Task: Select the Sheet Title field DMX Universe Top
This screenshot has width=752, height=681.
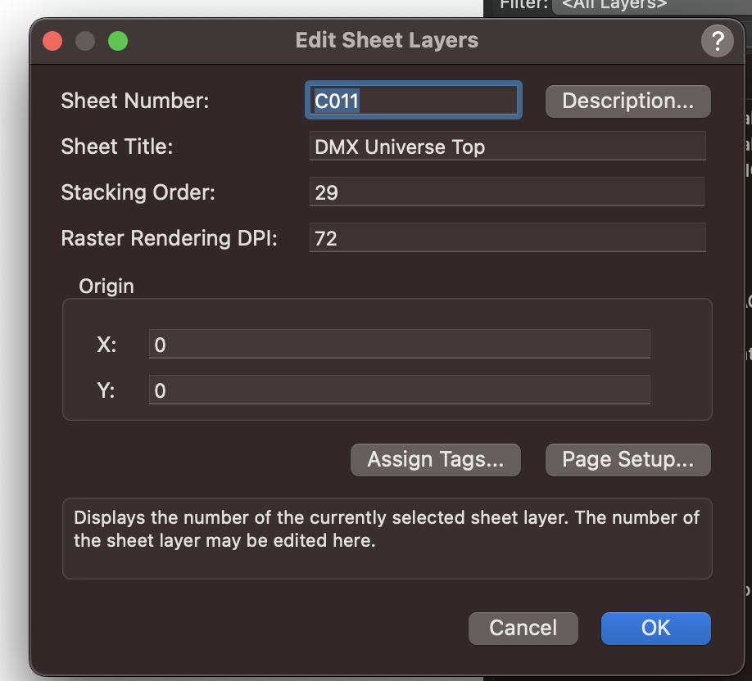Action: click(507, 147)
